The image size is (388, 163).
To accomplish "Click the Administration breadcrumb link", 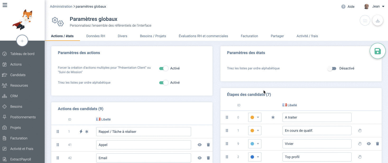I will (x=61, y=6).
